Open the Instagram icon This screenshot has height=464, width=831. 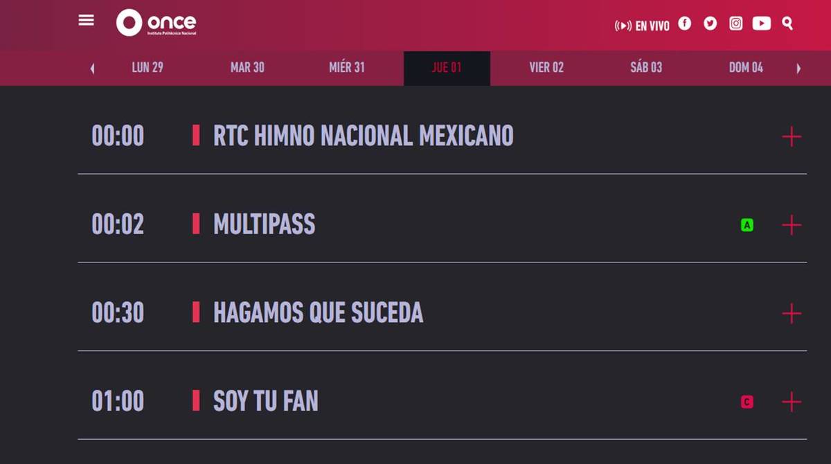click(x=736, y=24)
